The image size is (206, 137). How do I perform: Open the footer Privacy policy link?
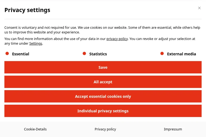point(105,129)
